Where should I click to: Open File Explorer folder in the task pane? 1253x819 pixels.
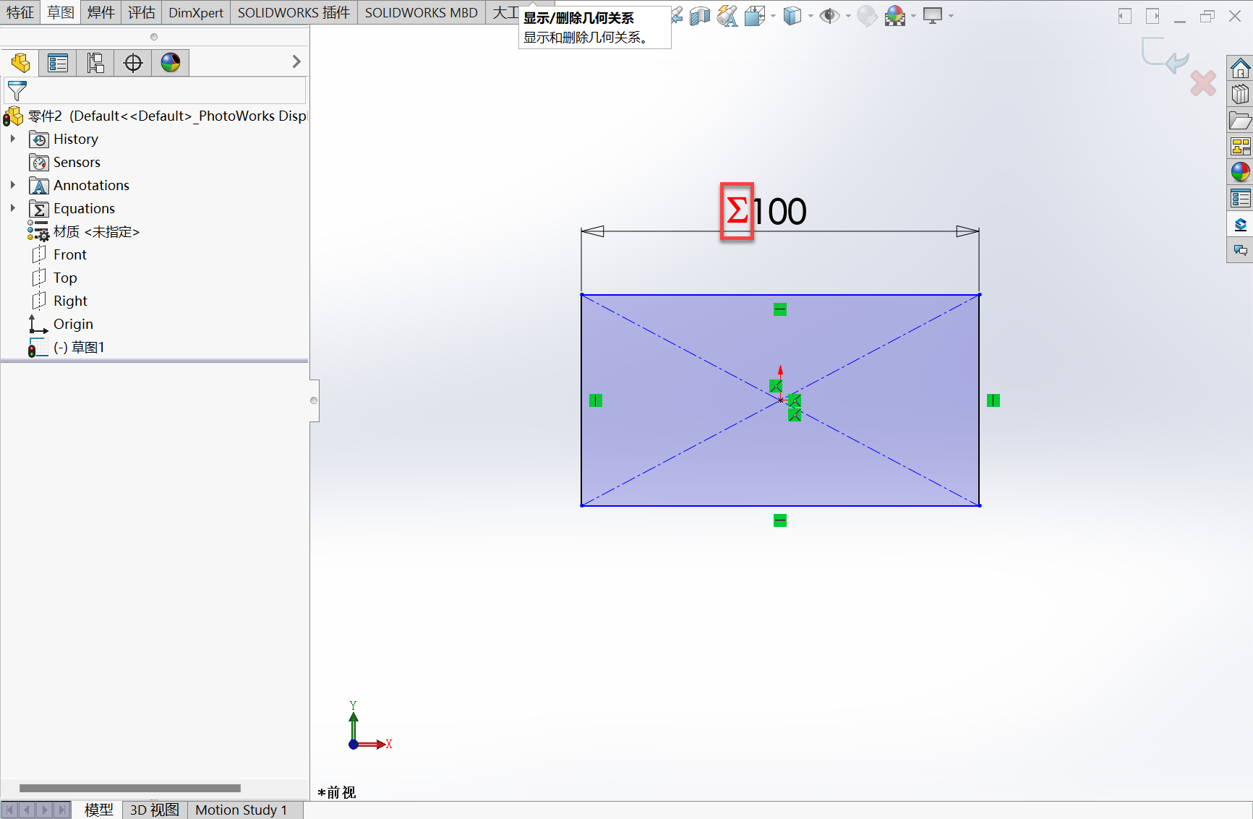[1240, 121]
